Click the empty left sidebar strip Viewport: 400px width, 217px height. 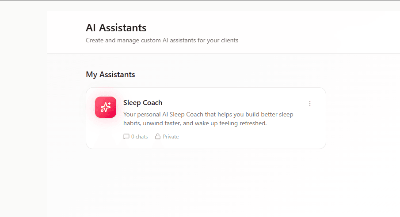click(x=23, y=110)
